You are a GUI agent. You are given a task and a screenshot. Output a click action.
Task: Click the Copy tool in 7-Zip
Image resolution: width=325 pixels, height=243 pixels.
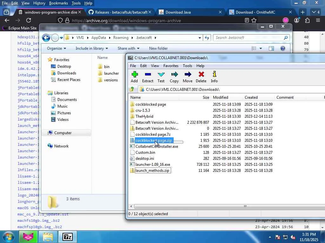(x=174, y=77)
